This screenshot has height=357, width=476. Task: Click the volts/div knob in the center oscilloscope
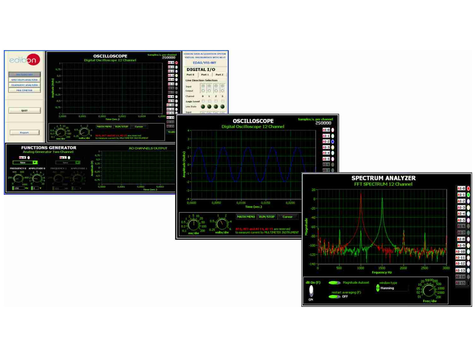click(x=221, y=224)
